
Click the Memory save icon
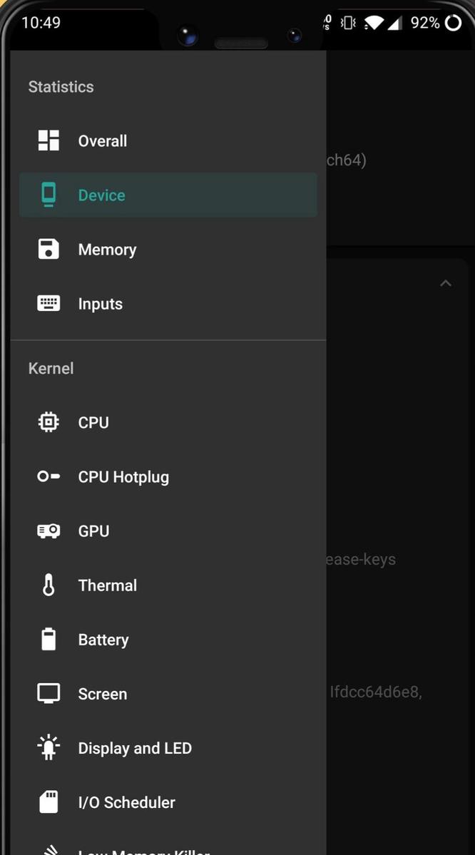pyautogui.click(x=48, y=249)
